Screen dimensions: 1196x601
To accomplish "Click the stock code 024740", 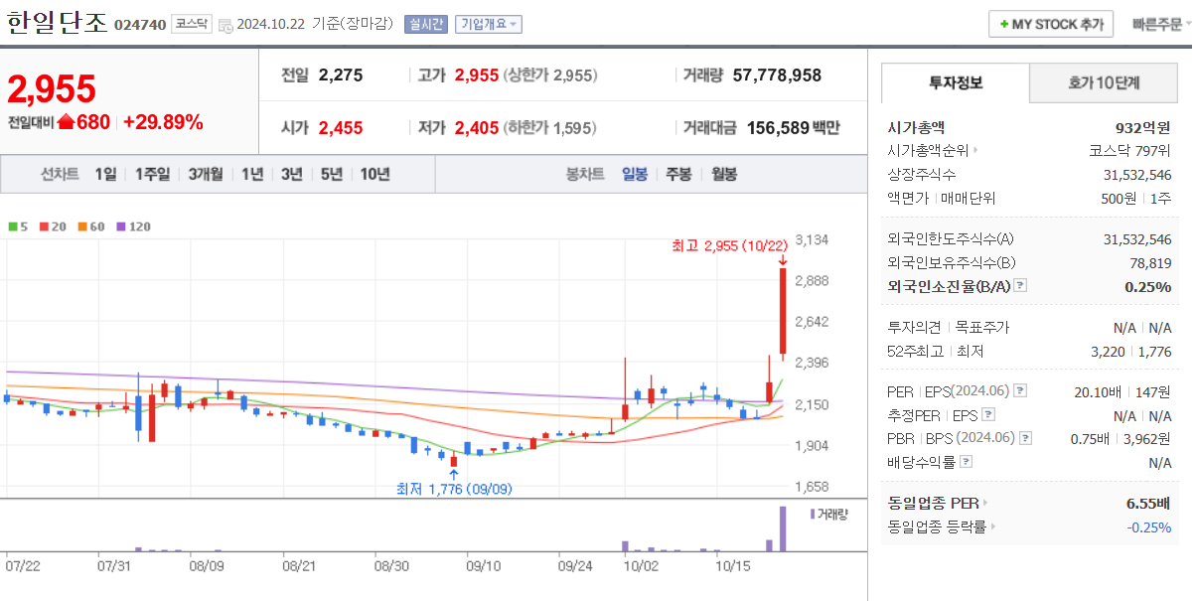I will coord(139,25).
